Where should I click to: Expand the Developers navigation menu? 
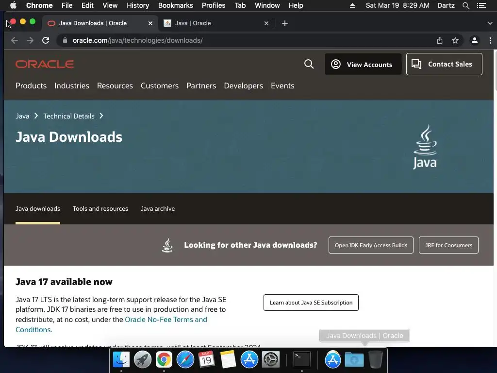coord(244,85)
